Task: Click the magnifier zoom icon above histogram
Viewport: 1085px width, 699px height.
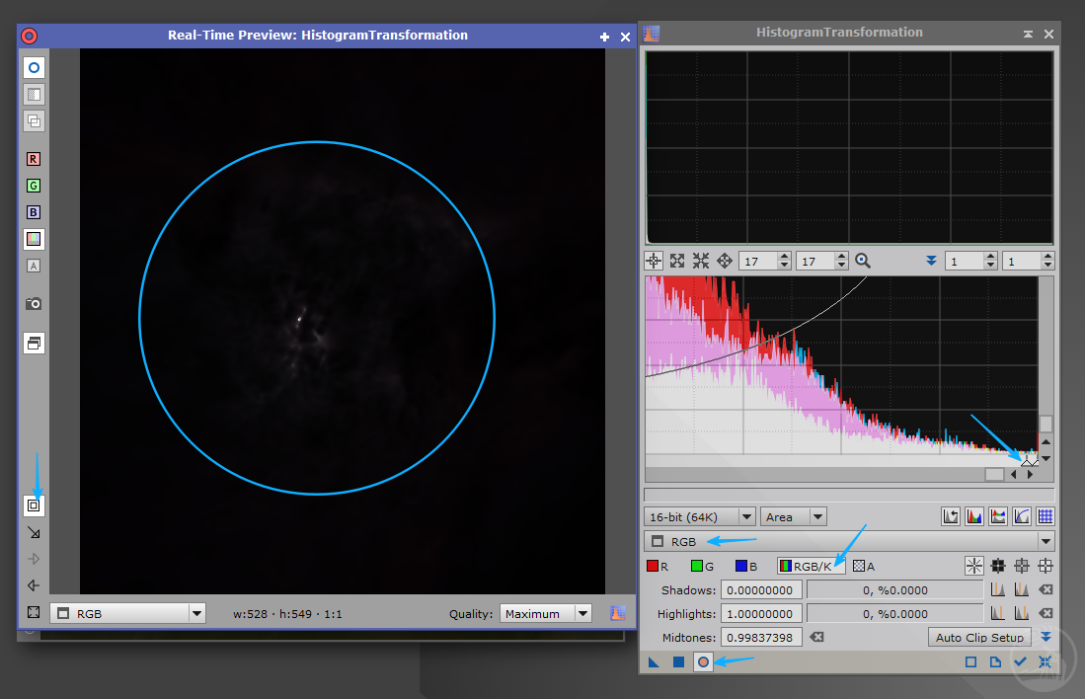Action: tap(863, 261)
